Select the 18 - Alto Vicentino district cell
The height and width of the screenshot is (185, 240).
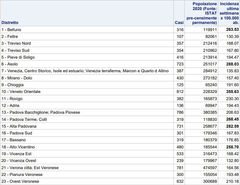pyautogui.click(x=18, y=147)
